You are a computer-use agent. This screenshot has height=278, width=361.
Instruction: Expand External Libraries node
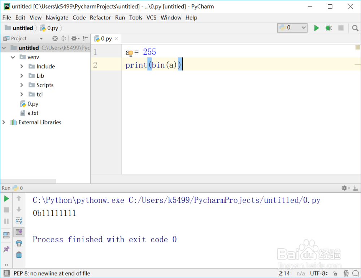(x=4, y=123)
